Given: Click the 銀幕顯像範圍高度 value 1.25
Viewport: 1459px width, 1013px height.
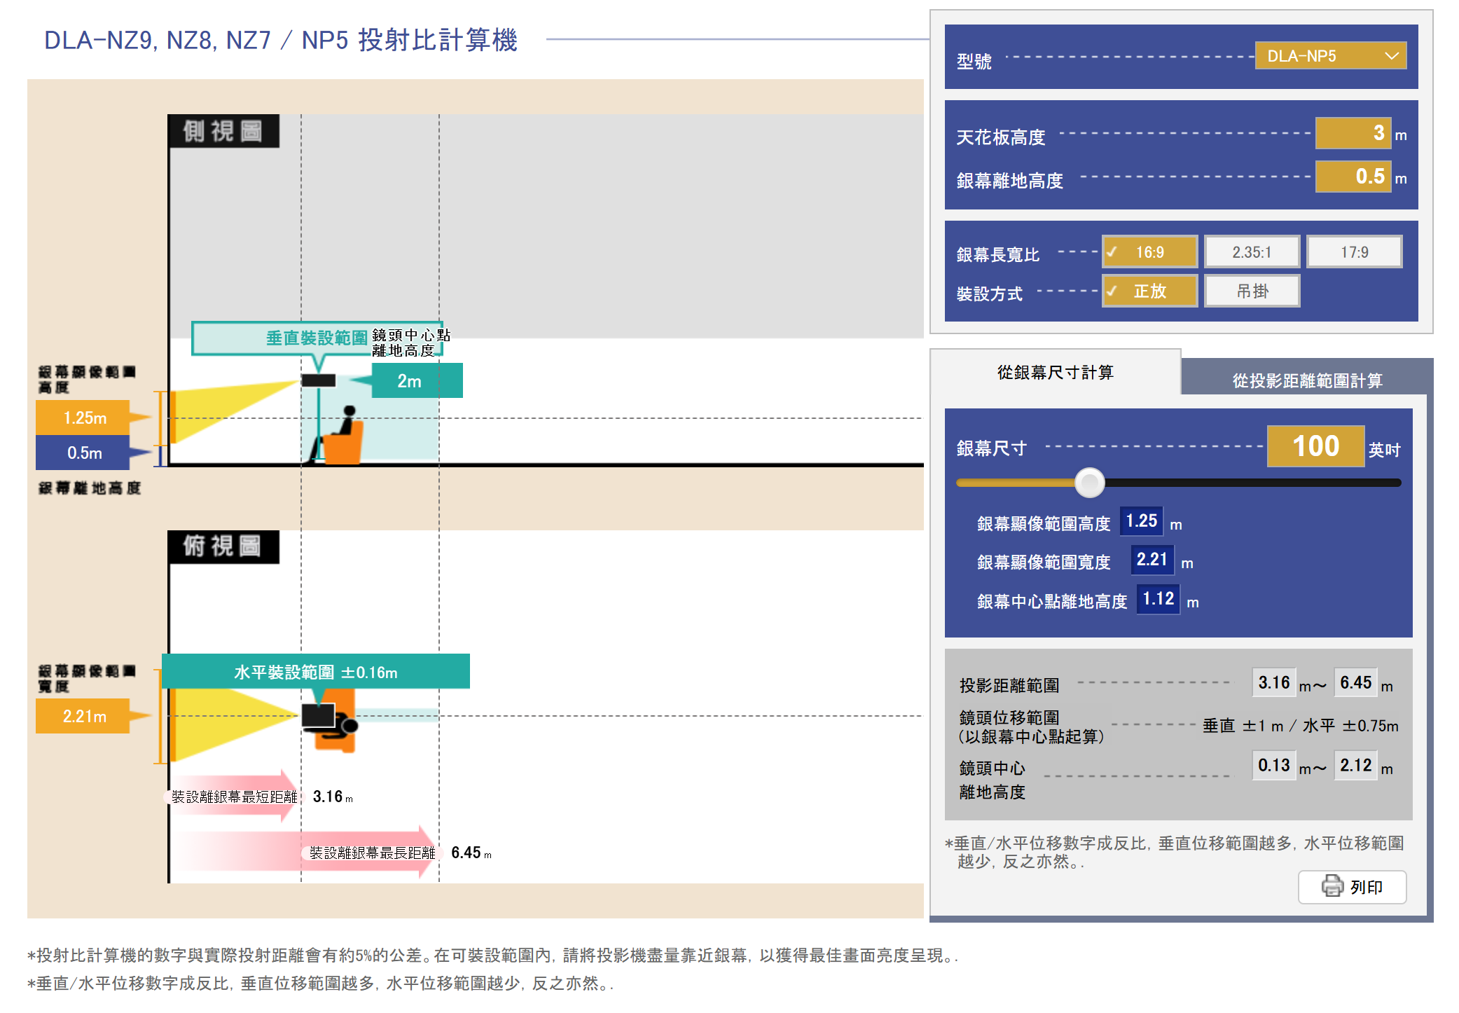Looking at the screenshot, I should [1141, 521].
